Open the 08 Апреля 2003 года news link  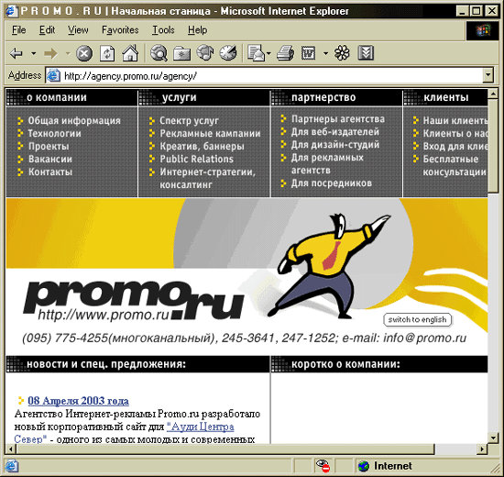coord(78,401)
